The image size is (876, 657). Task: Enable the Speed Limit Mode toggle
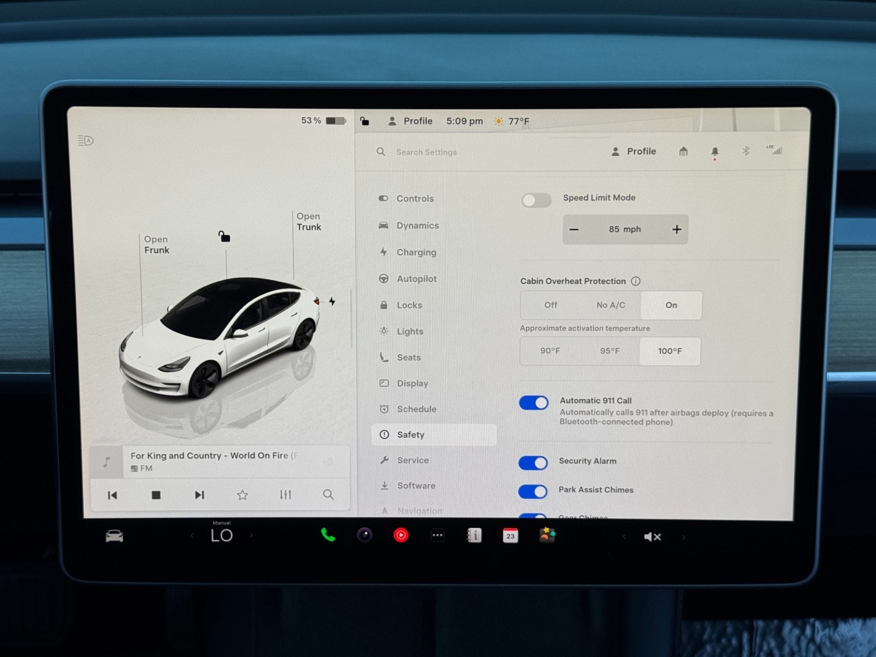click(x=536, y=200)
